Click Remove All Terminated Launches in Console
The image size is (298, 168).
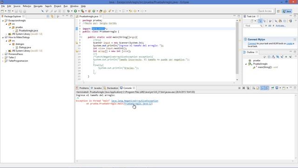248,88
